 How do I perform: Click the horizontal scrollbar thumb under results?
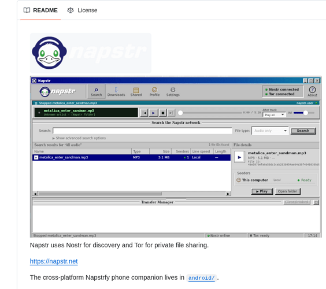100,194
